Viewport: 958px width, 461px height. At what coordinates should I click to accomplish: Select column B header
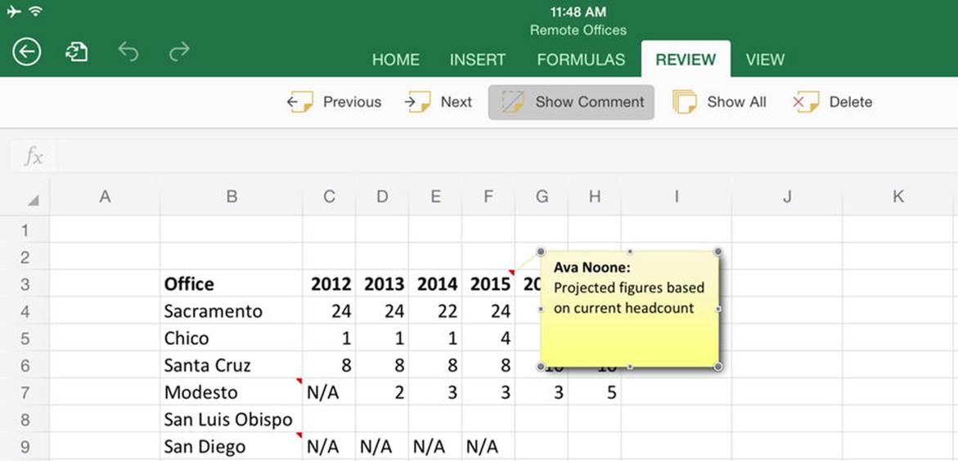[x=232, y=197]
